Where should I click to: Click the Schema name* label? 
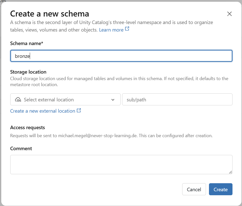click(x=27, y=43)
